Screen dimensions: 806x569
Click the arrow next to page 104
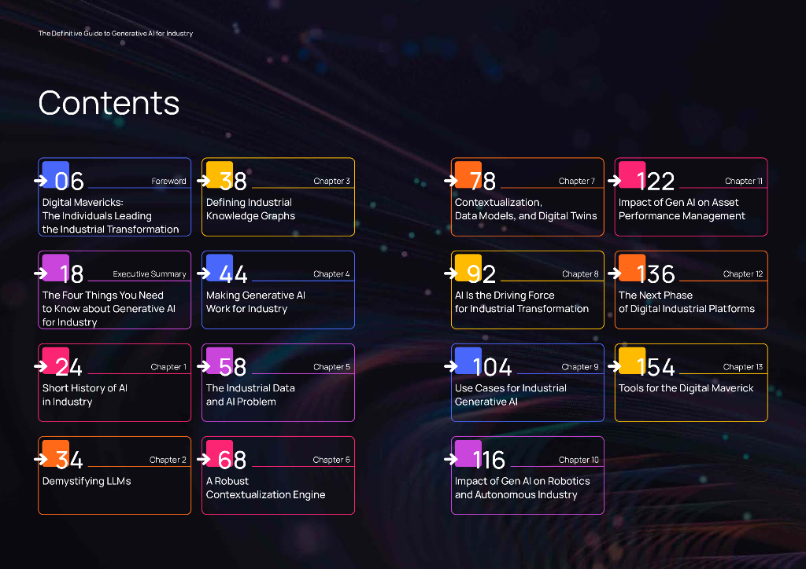tap(451, 366)
